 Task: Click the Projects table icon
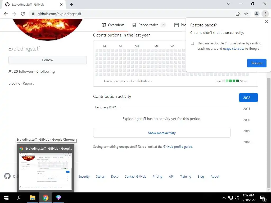177,25
